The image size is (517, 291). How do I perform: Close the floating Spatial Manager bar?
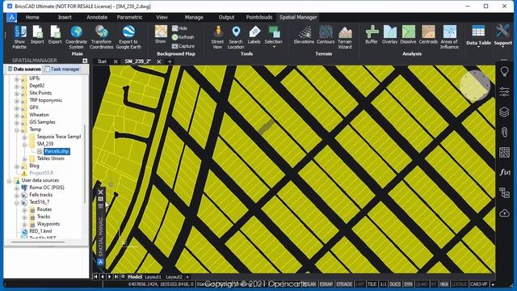click(100, 192)
